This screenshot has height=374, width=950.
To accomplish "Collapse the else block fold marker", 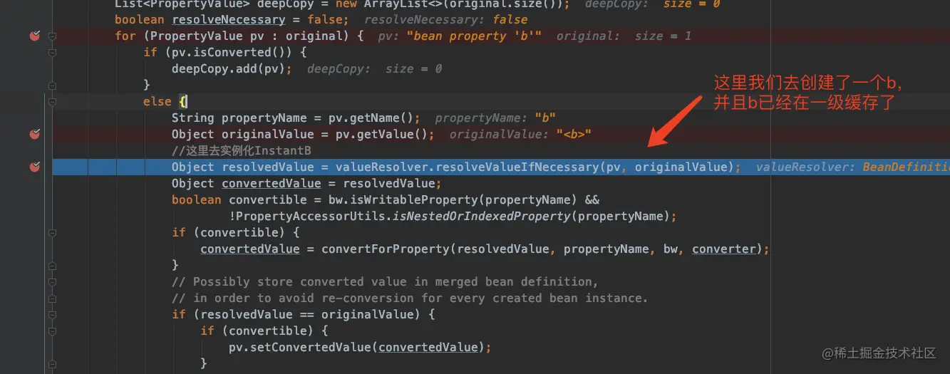I will pyautogui.click(x=53, y=101).
